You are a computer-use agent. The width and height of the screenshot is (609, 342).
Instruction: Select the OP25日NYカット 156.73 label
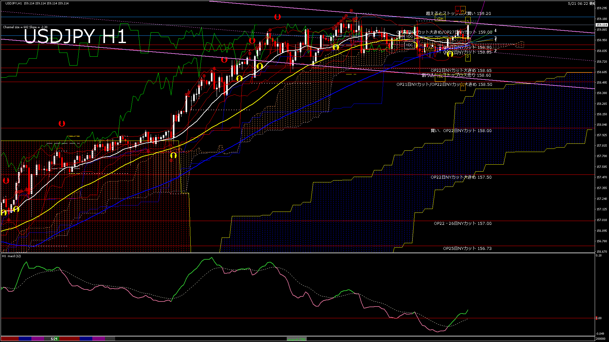tap(467, 249)
